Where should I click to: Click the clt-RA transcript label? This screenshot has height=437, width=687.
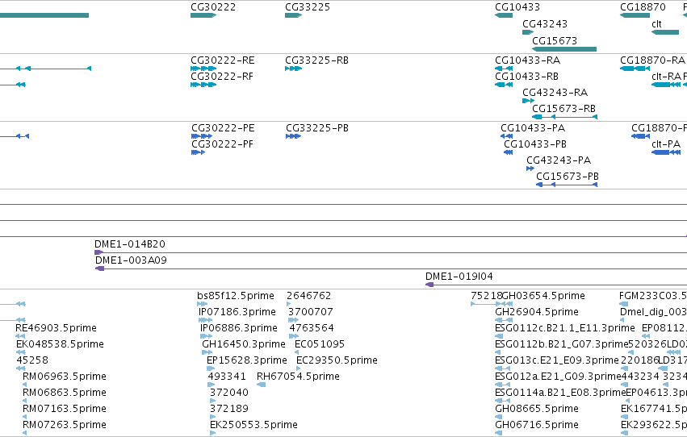(666, 77)
